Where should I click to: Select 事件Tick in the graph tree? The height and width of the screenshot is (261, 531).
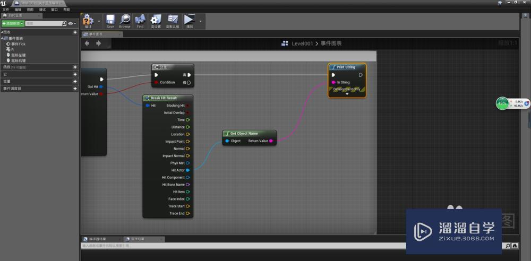pyautogui.click(x=15, y=44)
